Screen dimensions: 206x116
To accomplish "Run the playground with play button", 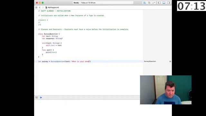I will point(41,97).
